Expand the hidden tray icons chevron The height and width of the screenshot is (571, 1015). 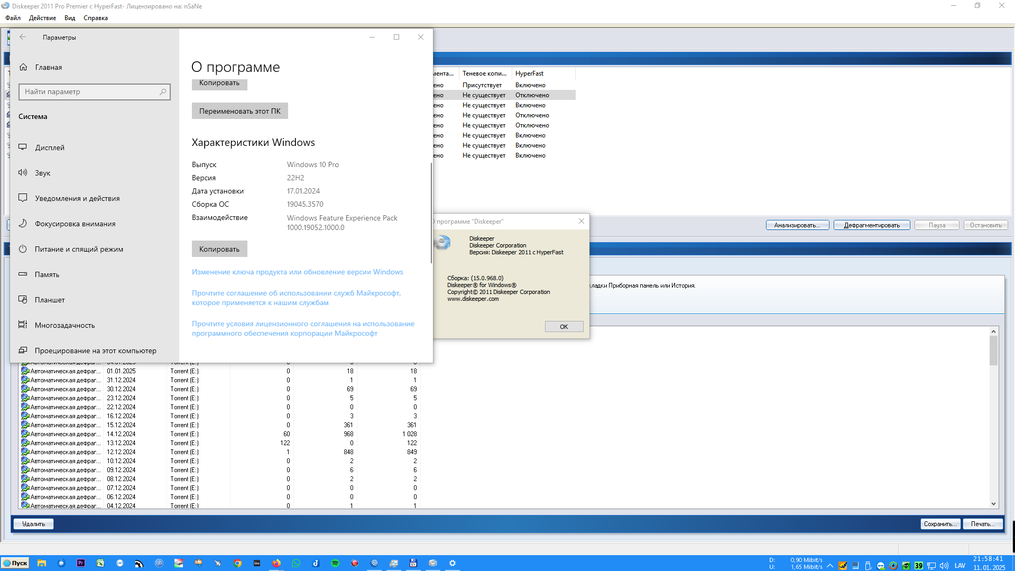[x=830, y=565]
